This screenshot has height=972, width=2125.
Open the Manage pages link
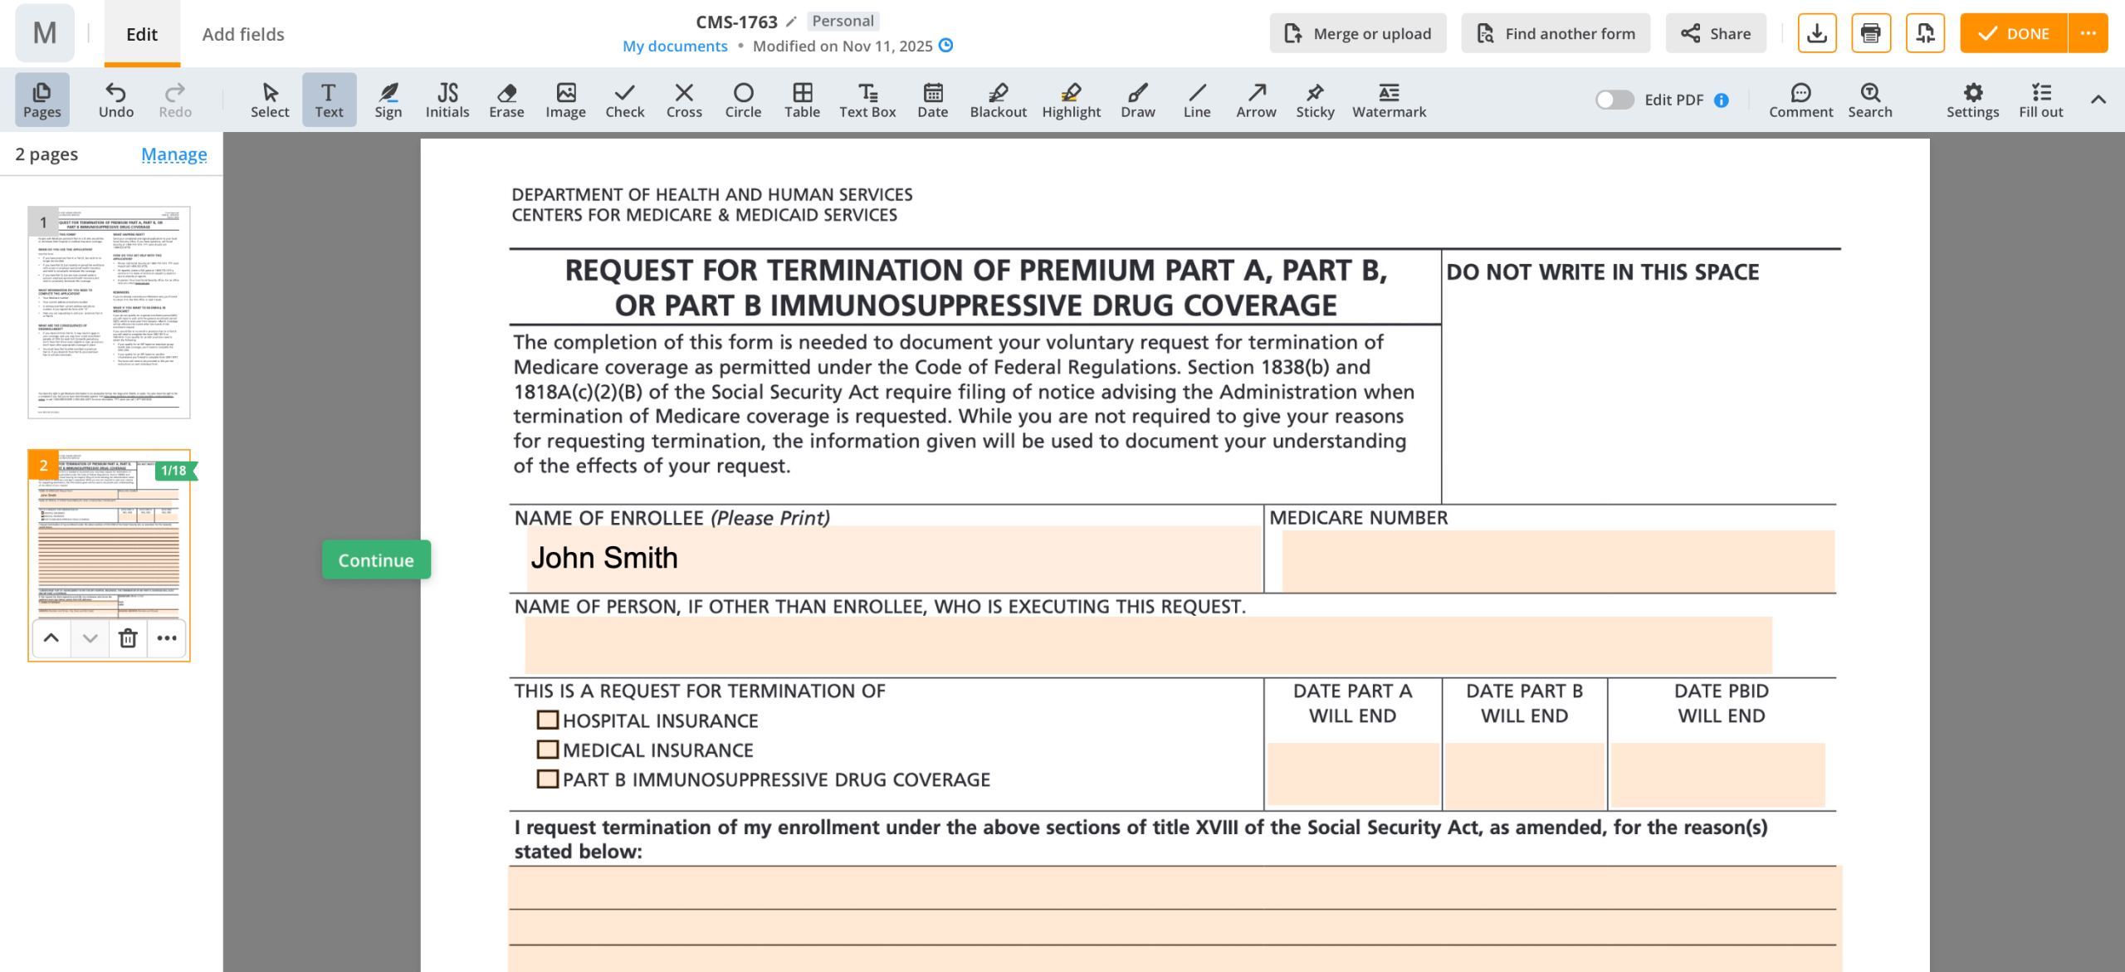173,154
